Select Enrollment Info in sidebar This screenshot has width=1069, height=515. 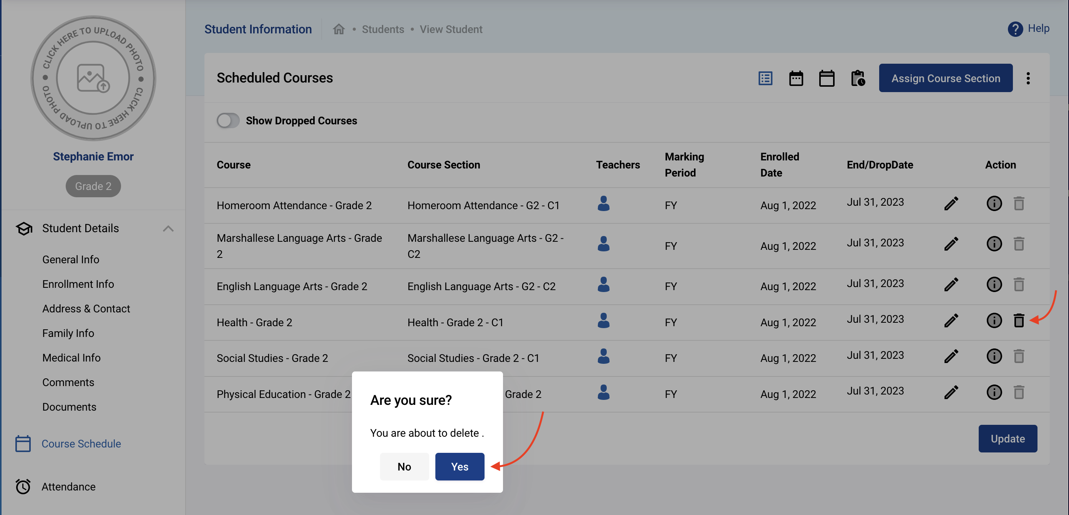[x=78, y=284]
